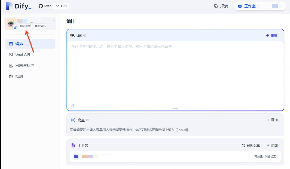Click the 上下文 section label

pyautogui.click(x=83, y=145)
